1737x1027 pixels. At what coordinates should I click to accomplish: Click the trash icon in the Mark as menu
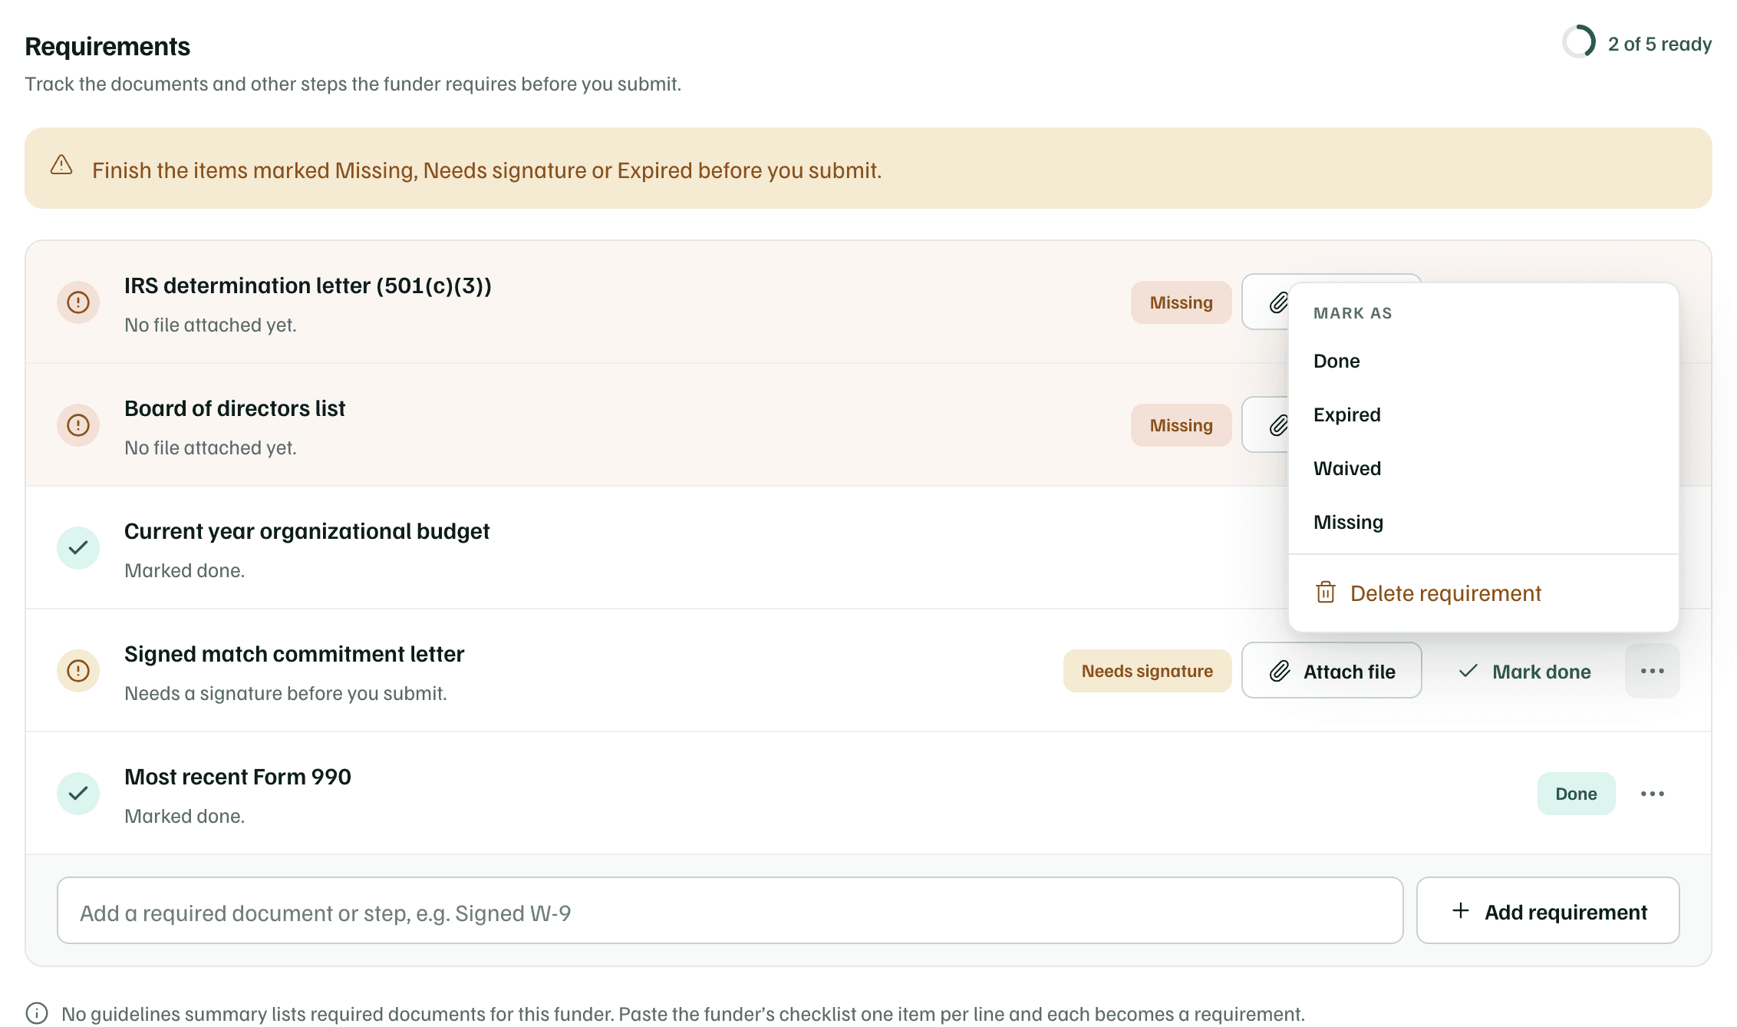[1326, 593]
